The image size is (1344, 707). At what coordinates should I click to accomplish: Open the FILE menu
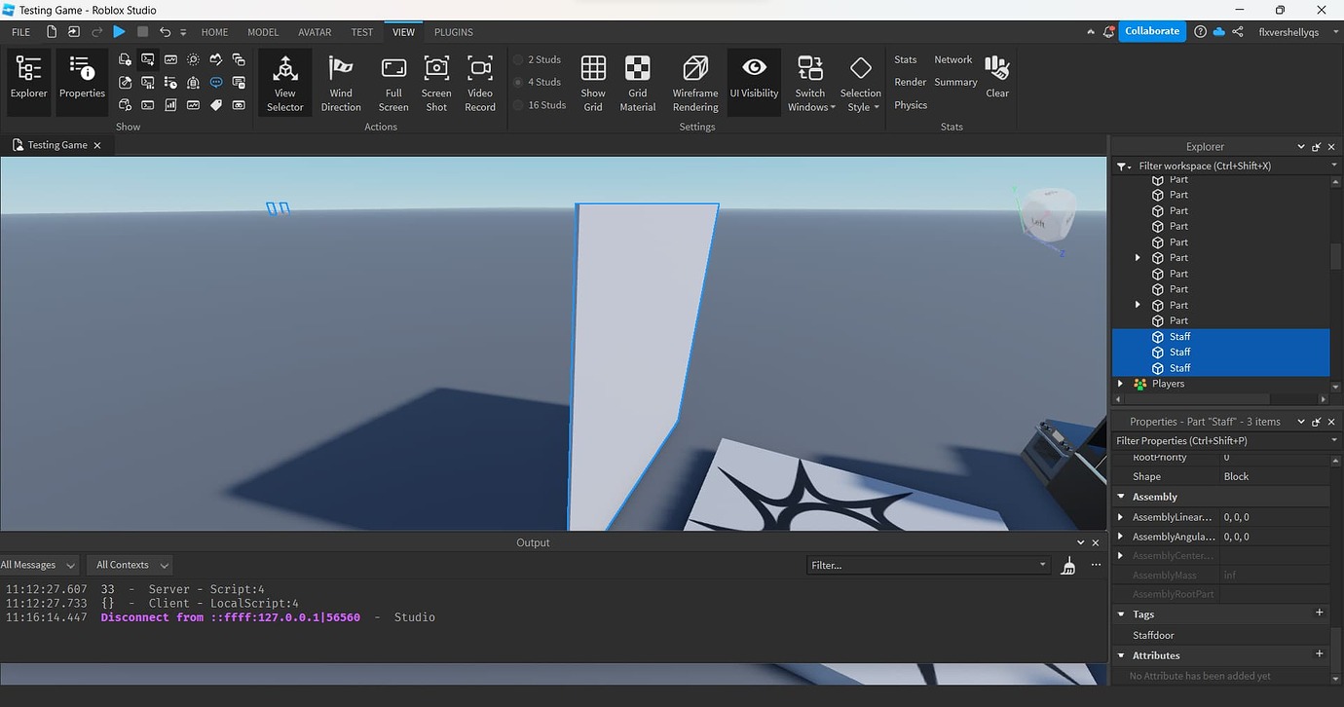click(20, 32)
